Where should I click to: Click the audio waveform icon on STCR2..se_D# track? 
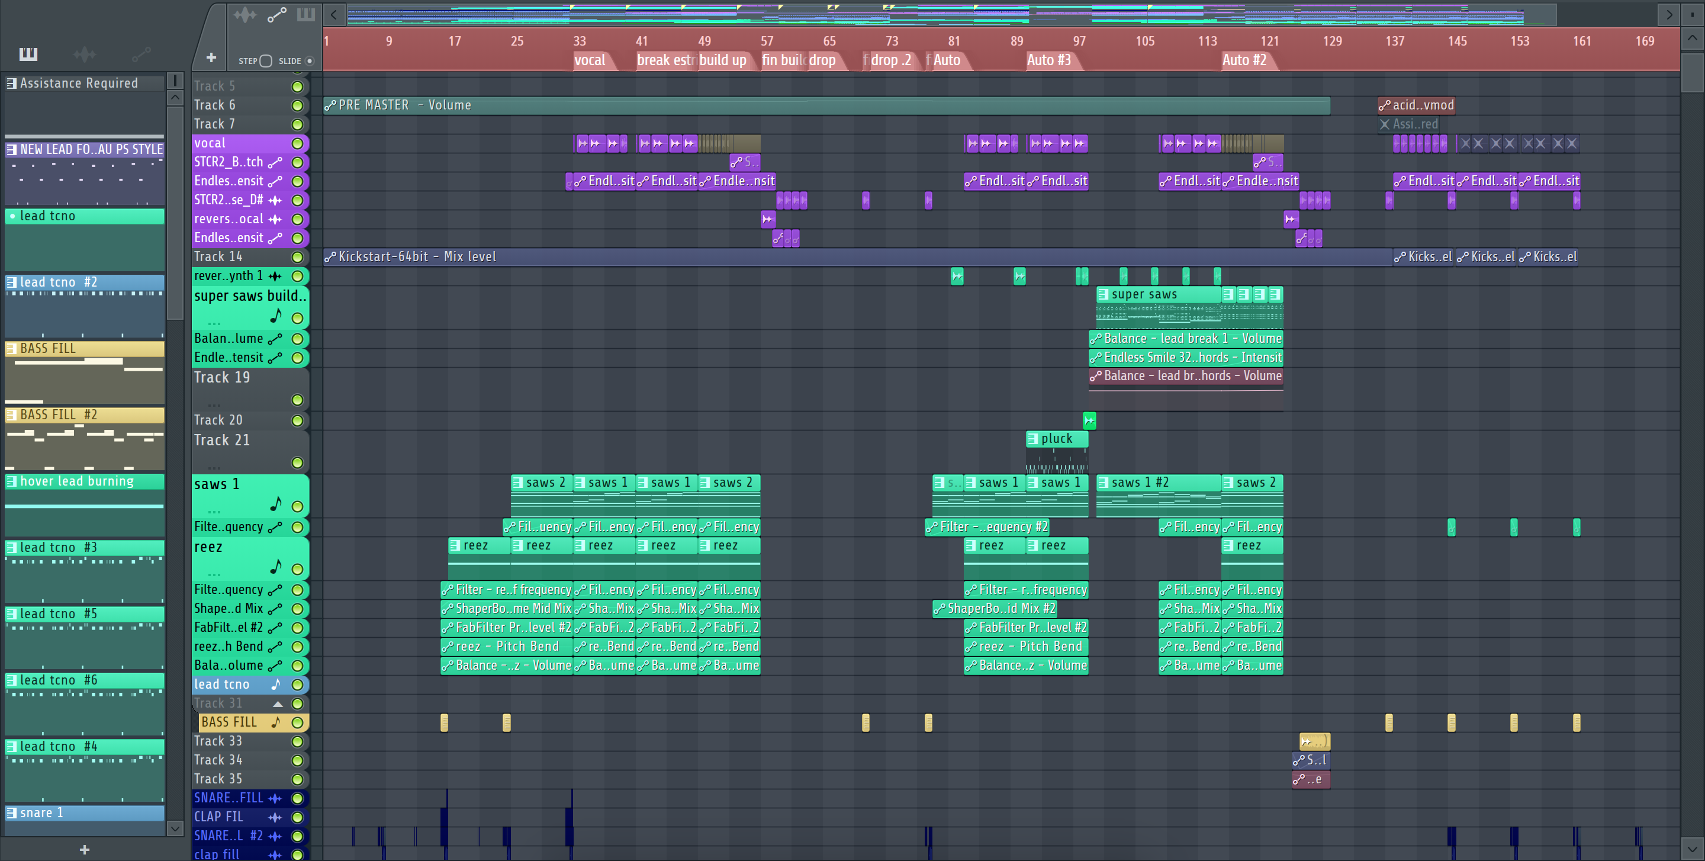pos(275,200)
